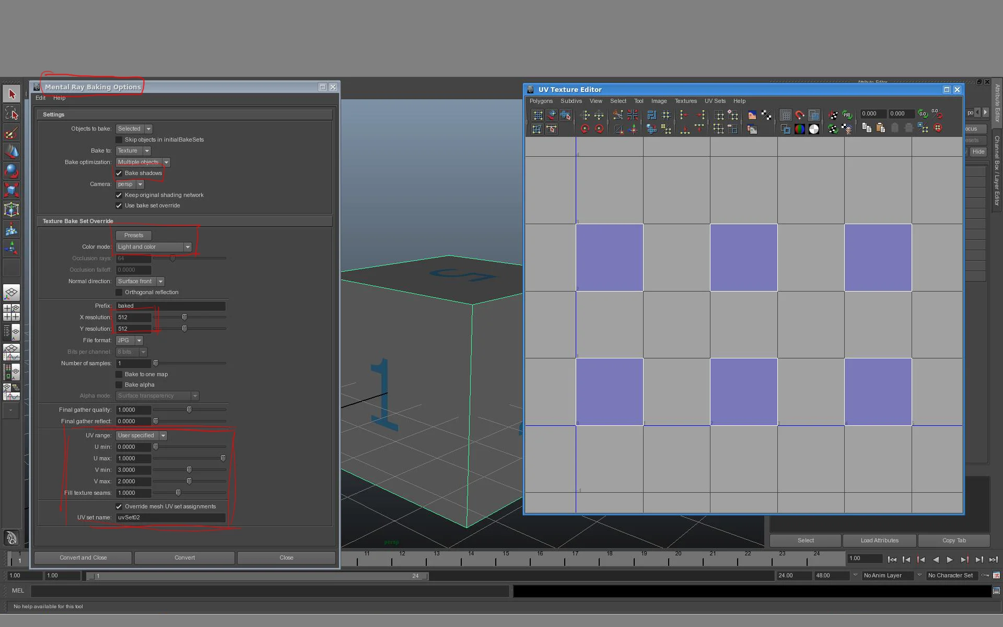Click scissors Cut UV Edges icon
This screenshot has height=627, width=1003.
tap(617, 115)
